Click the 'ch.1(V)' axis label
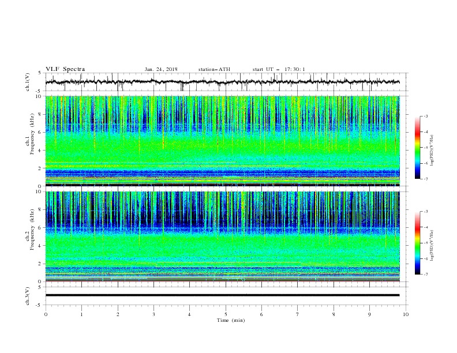 click(x=28, y=82)
